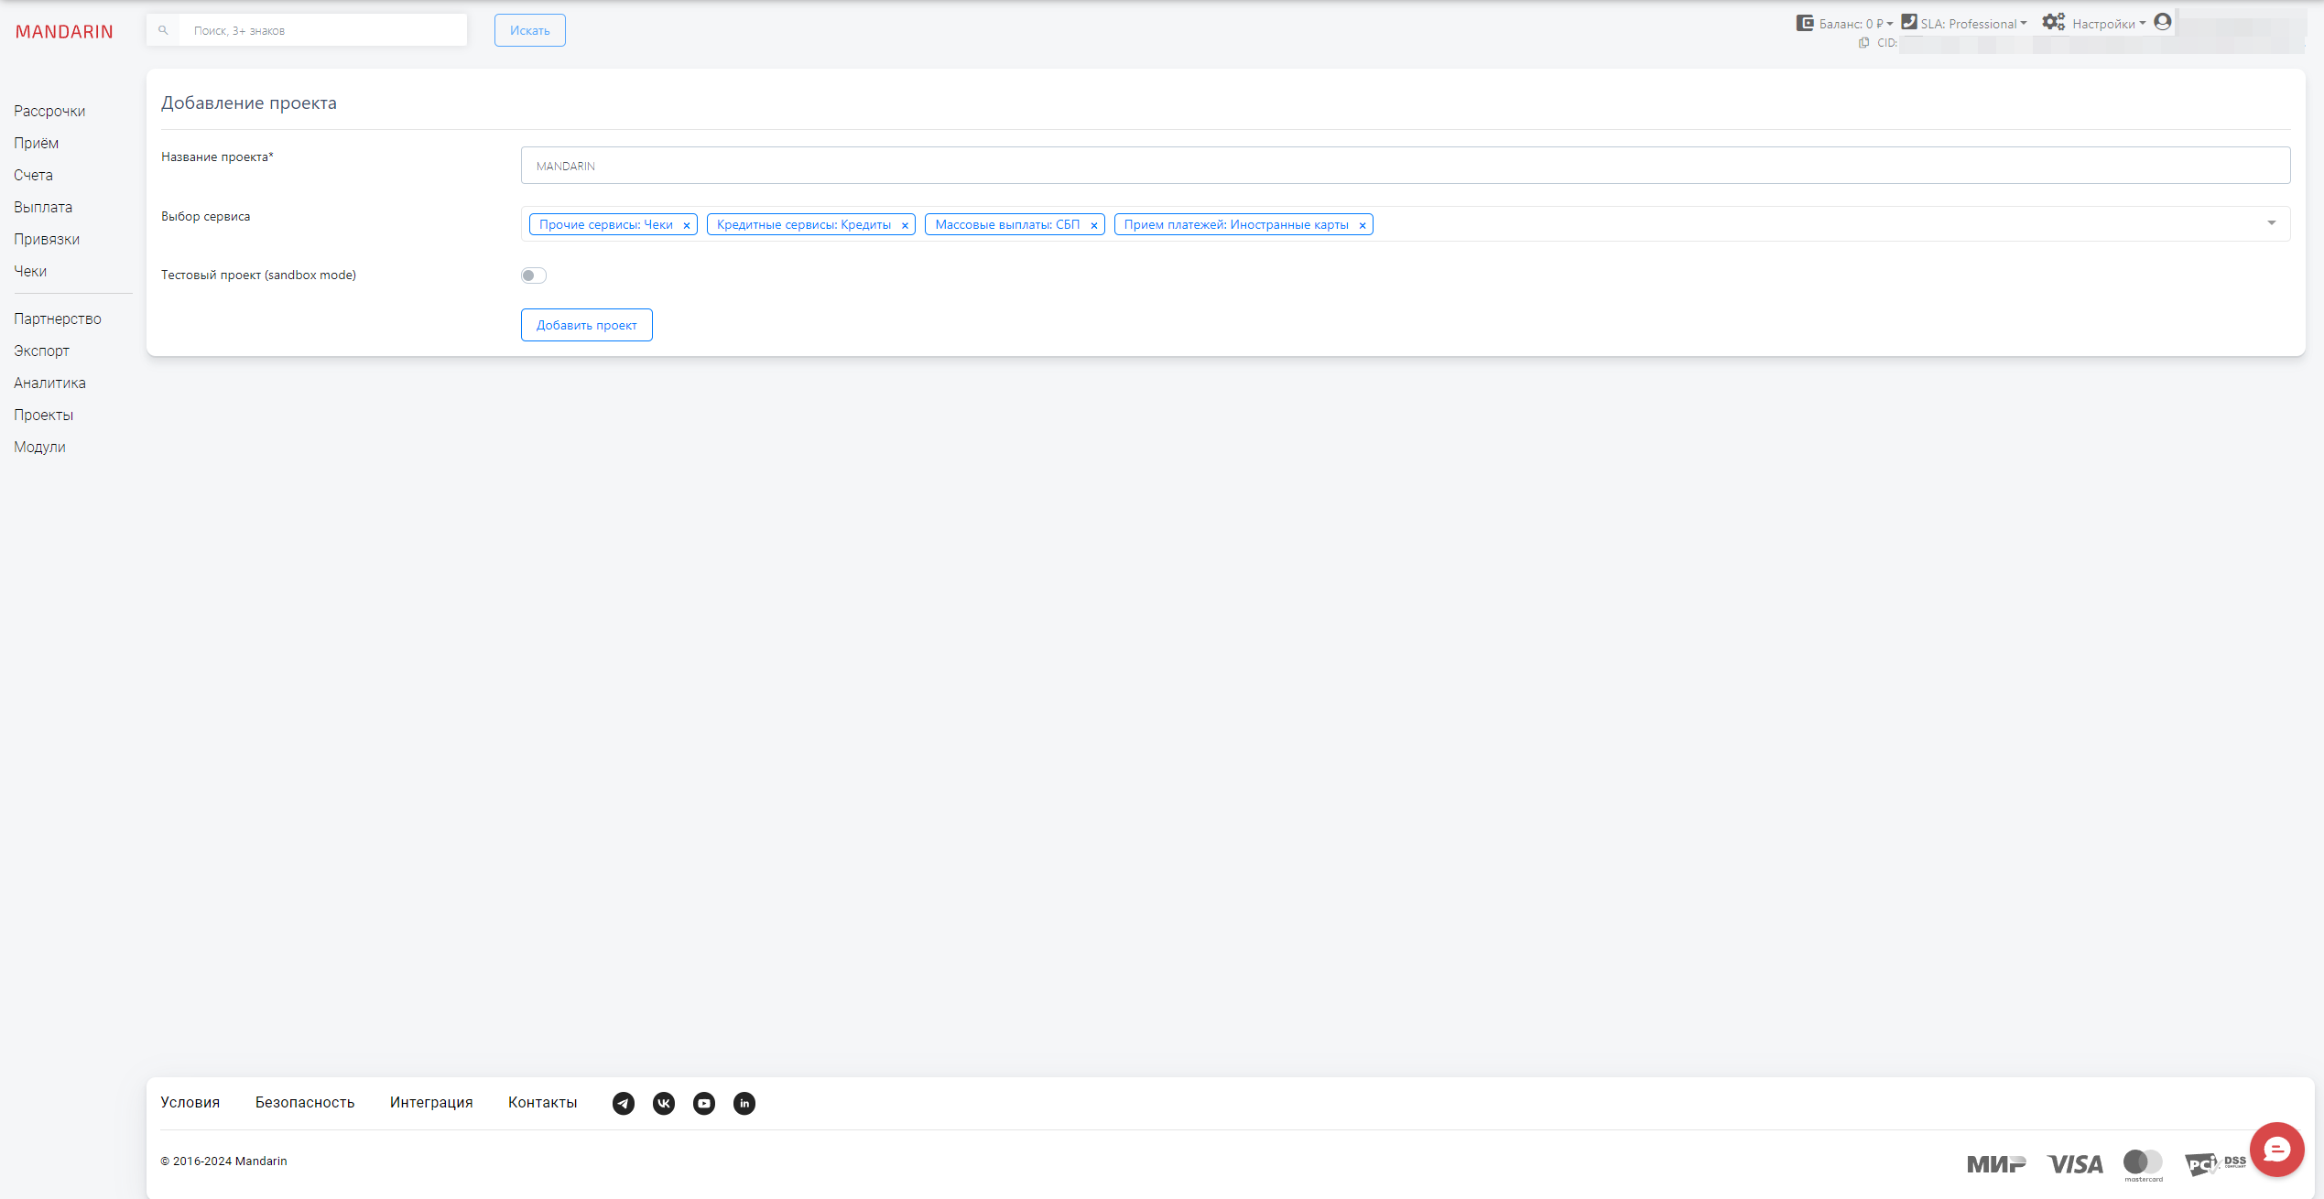The width and height of the screenshot is (2324, 1199).
Task: Open the VK social icon
Action: 664,1103
